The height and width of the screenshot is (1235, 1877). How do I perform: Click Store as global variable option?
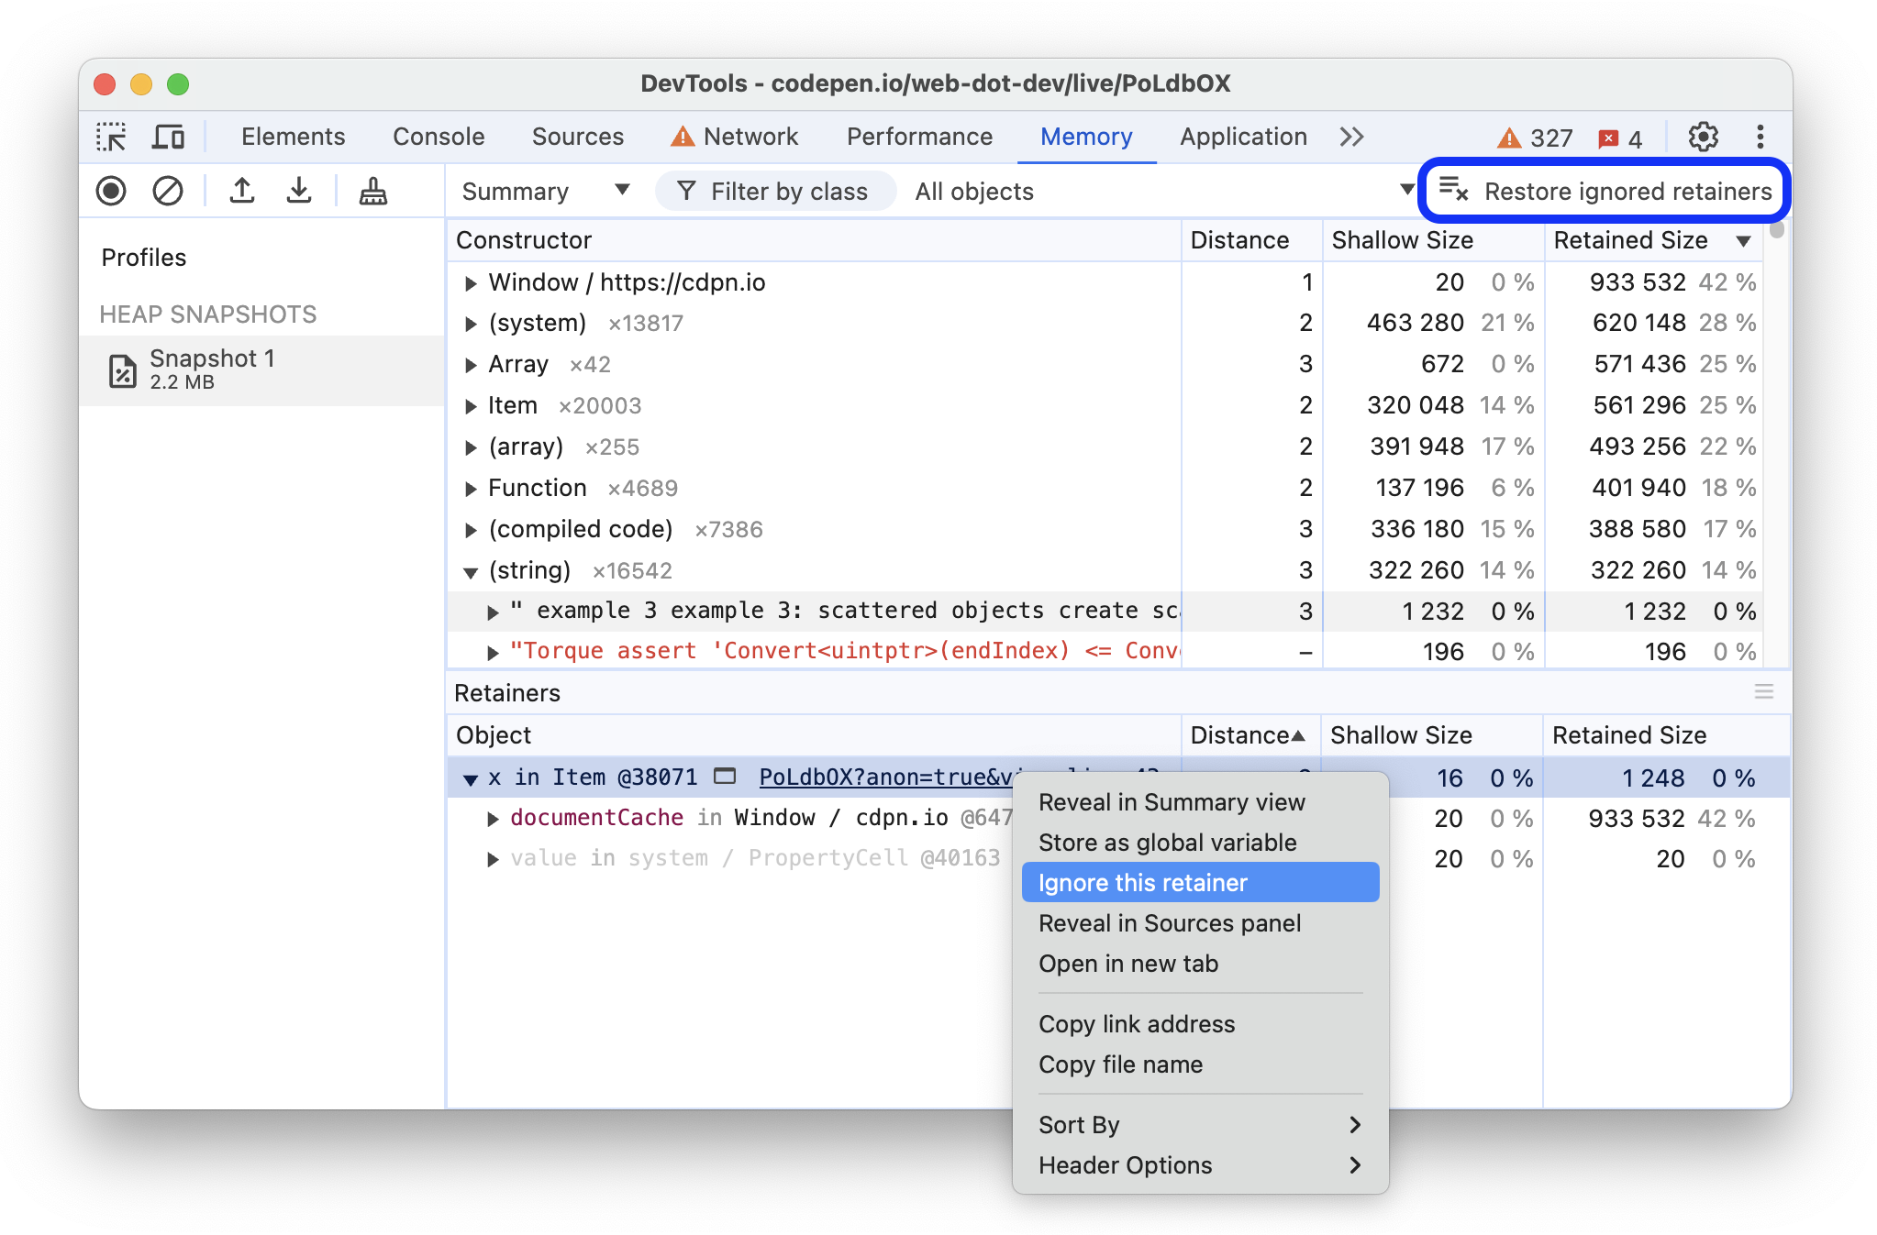pyautogui.click(x=1168, y=843)
